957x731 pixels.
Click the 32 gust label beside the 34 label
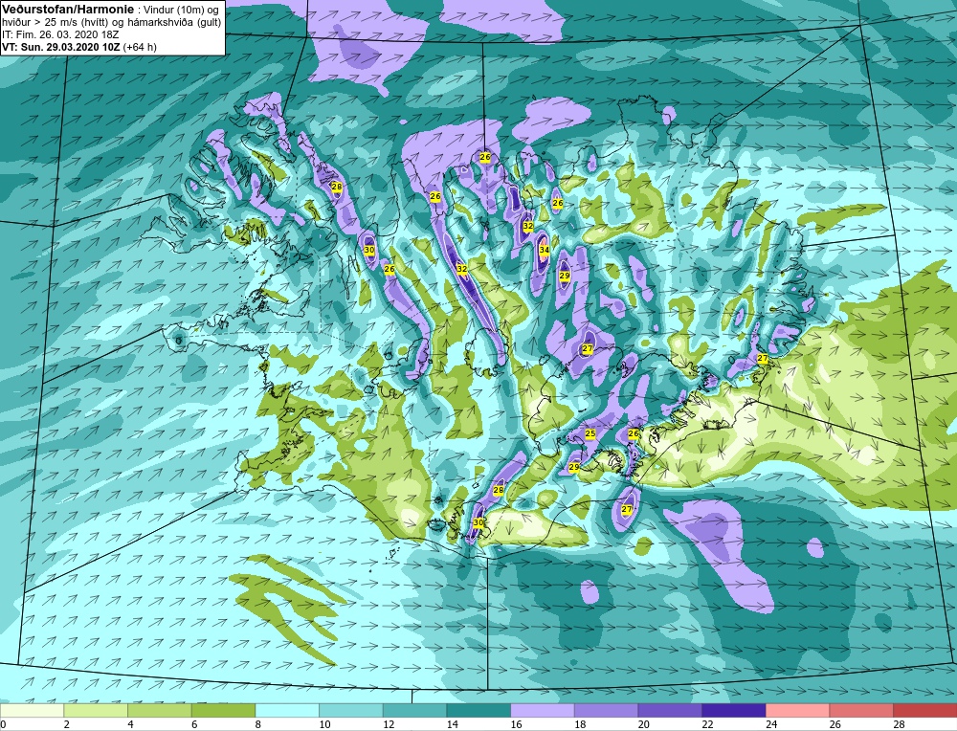tap(528, 226)
